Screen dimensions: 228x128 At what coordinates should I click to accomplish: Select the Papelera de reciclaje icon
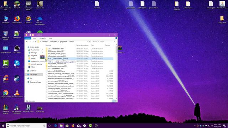point(6,36)
